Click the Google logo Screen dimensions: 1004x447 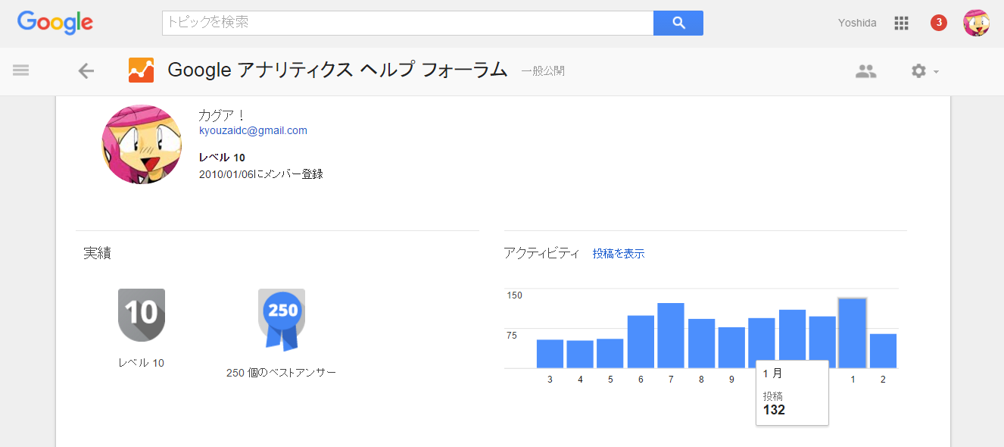(55, 23)
